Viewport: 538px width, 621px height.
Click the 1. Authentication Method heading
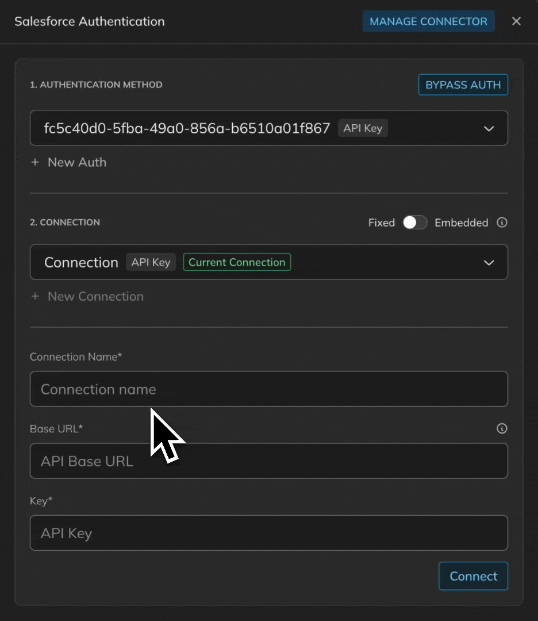(96, 85)
